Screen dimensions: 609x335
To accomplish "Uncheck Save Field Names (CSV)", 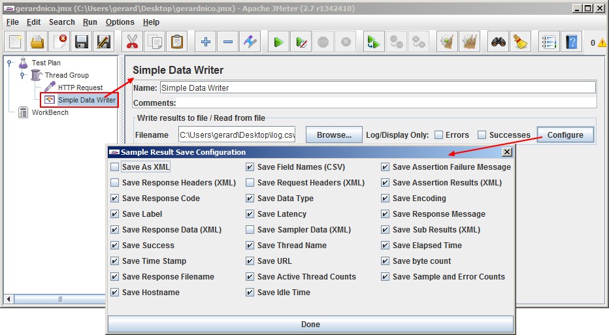I will pos(250,167).
